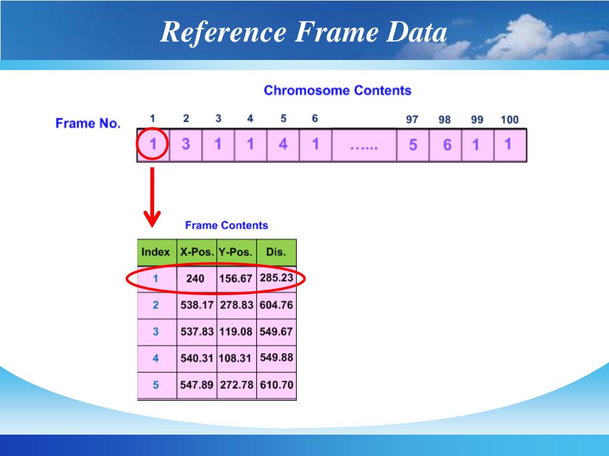Click the dotted '......' chromosome cell
609x456 pixels.
point(364,145)
